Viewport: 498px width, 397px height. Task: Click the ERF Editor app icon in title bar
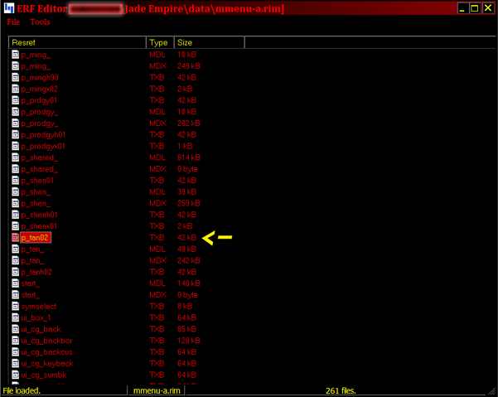(9, 8)
